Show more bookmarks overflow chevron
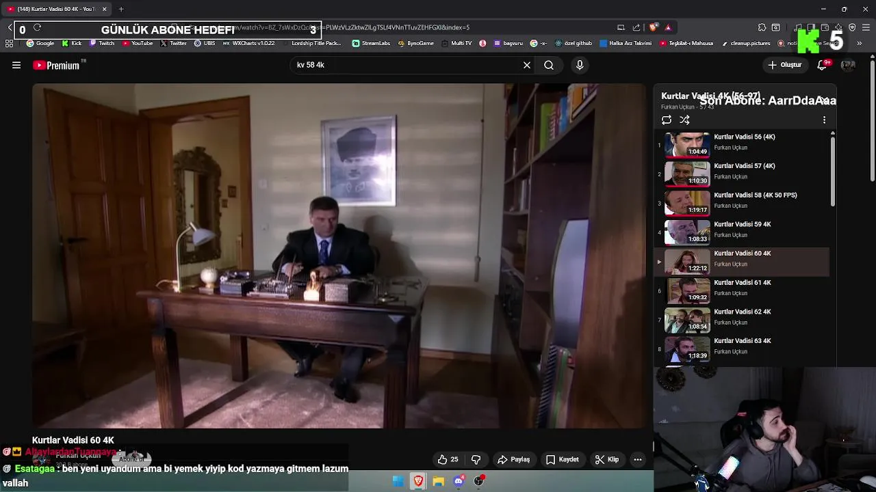 pos(860,43)
